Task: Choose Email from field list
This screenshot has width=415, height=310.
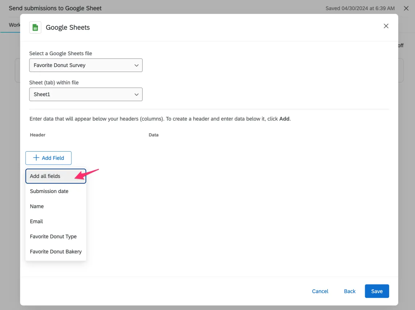Action: pos(56,221)
